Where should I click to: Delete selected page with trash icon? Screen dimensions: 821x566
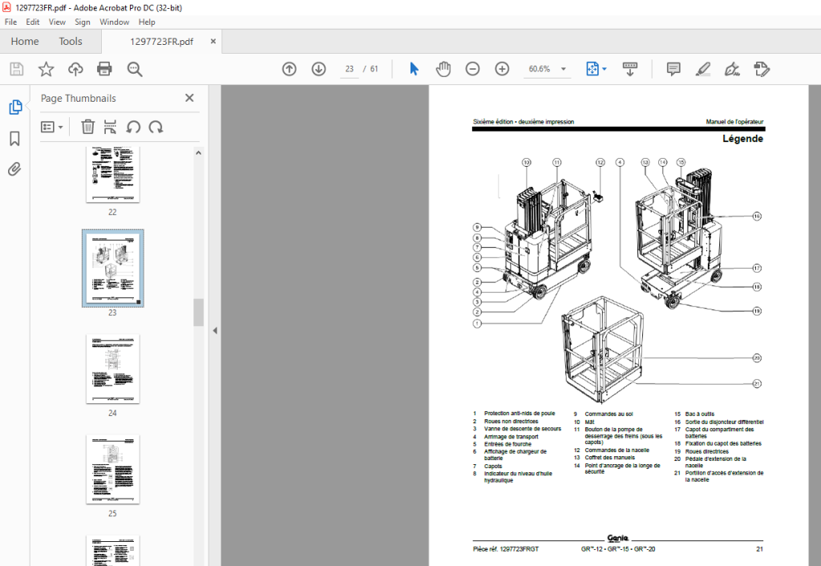click(x=88, y=127)
